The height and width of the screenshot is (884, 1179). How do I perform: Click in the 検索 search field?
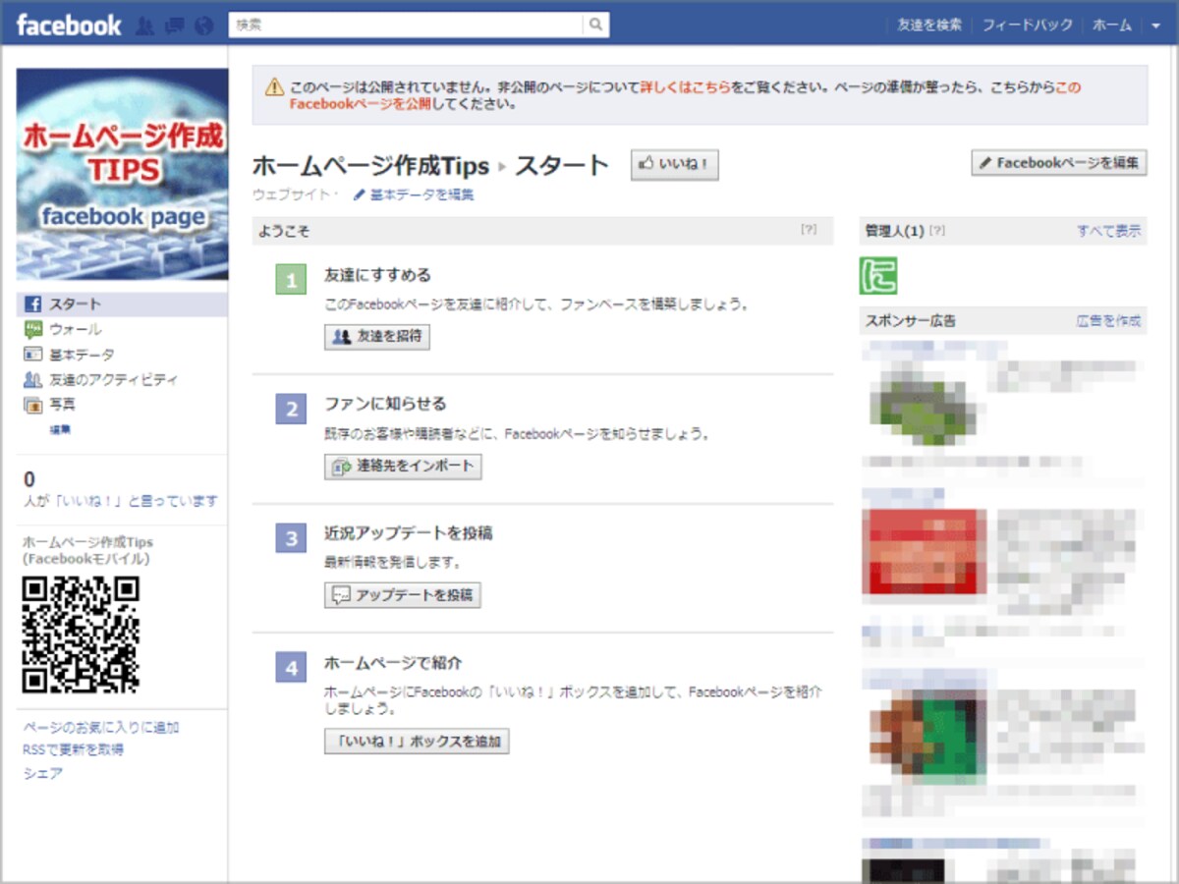pyautogui.click(x=407, y=26)
